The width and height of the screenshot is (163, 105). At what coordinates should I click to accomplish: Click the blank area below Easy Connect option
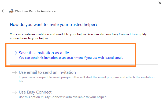pos(81,102)
